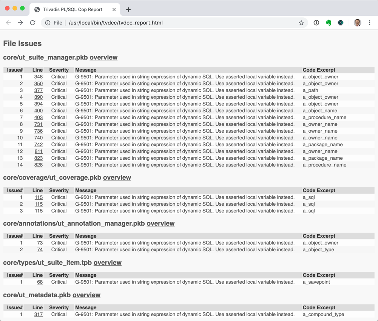This screenshot has height=321, width=378.
Task: Jump to line 400 link
Action: tap(39, 111)
